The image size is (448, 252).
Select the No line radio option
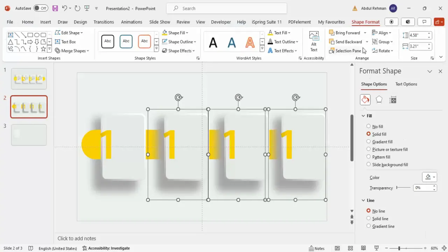369,211
